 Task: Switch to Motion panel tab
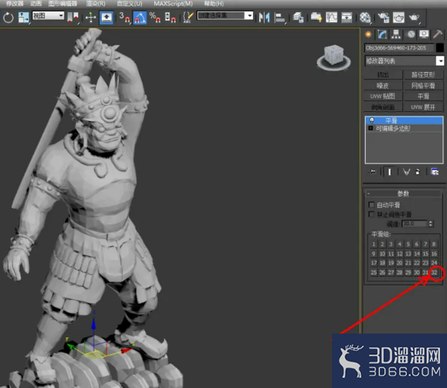point(411,35)
